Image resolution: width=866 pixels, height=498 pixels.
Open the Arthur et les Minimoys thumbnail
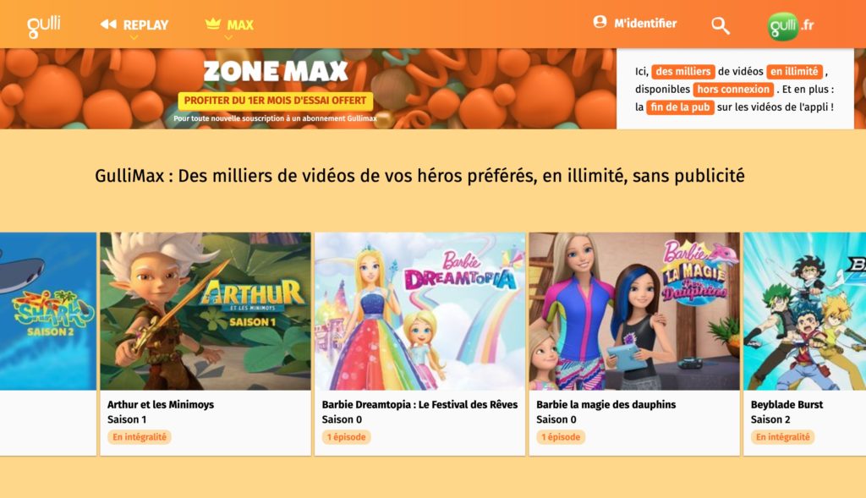click(206, 311)
